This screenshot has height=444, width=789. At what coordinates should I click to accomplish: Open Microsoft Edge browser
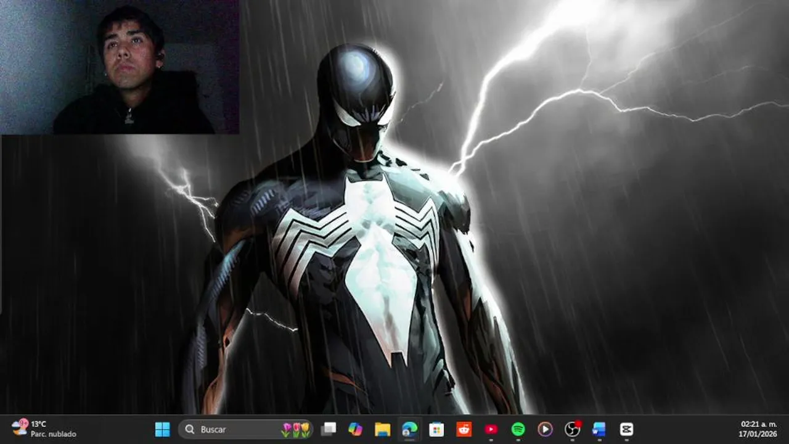coord(410,429)
